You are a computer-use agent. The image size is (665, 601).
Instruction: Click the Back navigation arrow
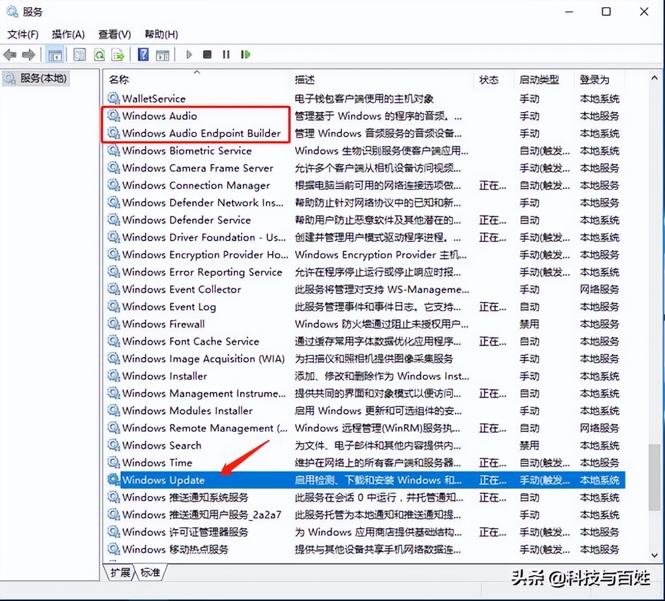[x=10, y=54]
